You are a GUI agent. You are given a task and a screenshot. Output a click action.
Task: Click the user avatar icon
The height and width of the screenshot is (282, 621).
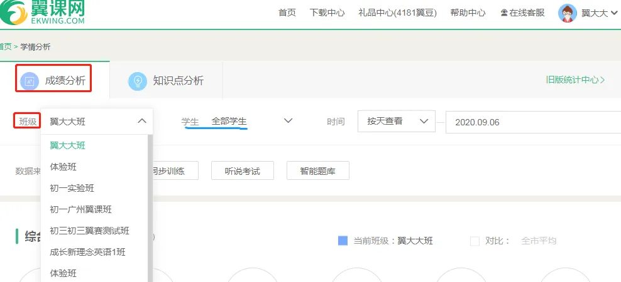tap(567, 13)
